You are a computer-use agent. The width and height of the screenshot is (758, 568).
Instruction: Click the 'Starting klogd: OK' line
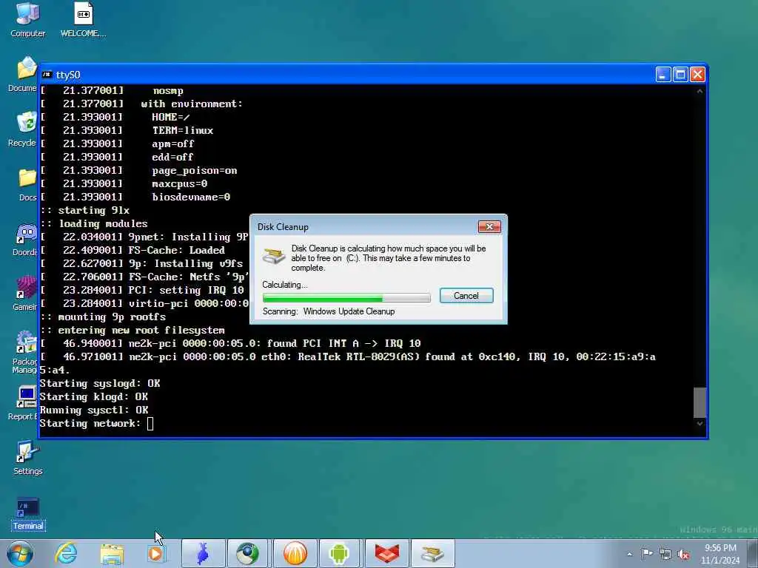(94, 396)
